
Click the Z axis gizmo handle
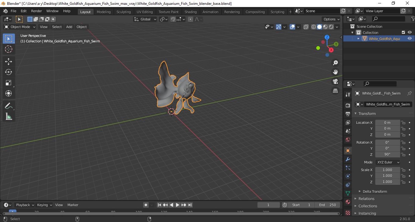(x=327, y=37)
